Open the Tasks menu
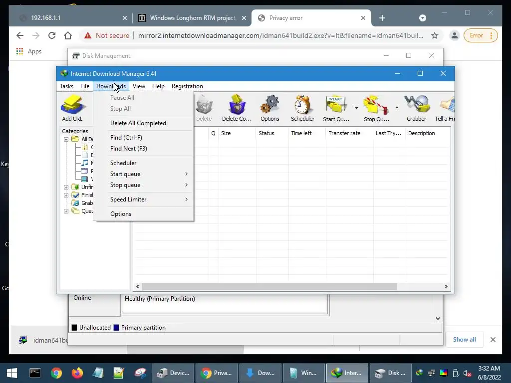This screenshot has height=383, width=511. [x=66, y=86]
